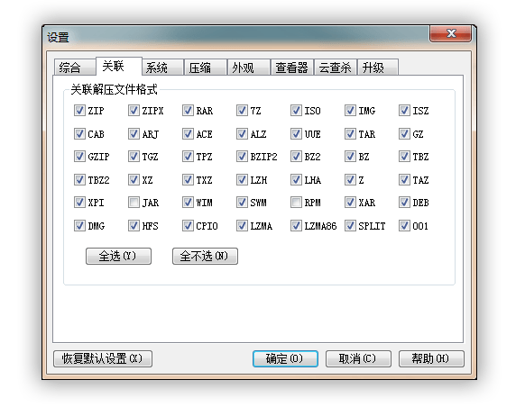The height and width of the screenshot is (407, 525).
Task: Uncheck the SWM checkbox
Action: pyautogui.click(x=242, y=203)
